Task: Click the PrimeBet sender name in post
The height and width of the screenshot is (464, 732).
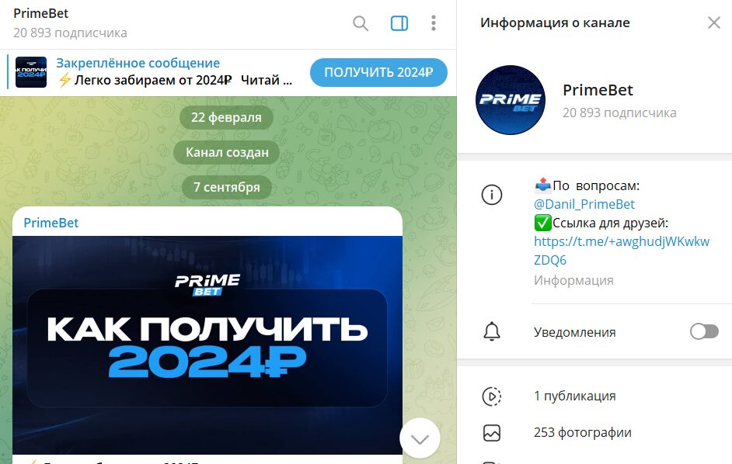Action: tap(51, 223)
